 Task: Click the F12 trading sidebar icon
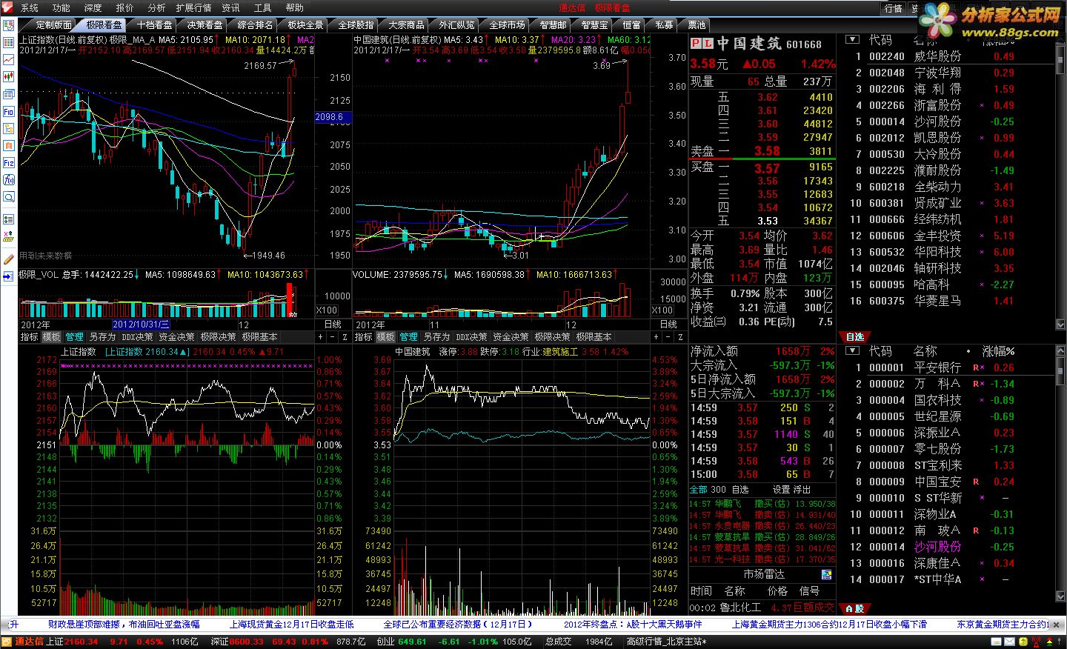click(8, 162)
